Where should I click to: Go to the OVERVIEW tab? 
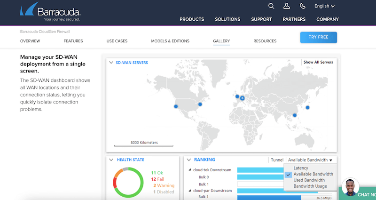30,41
